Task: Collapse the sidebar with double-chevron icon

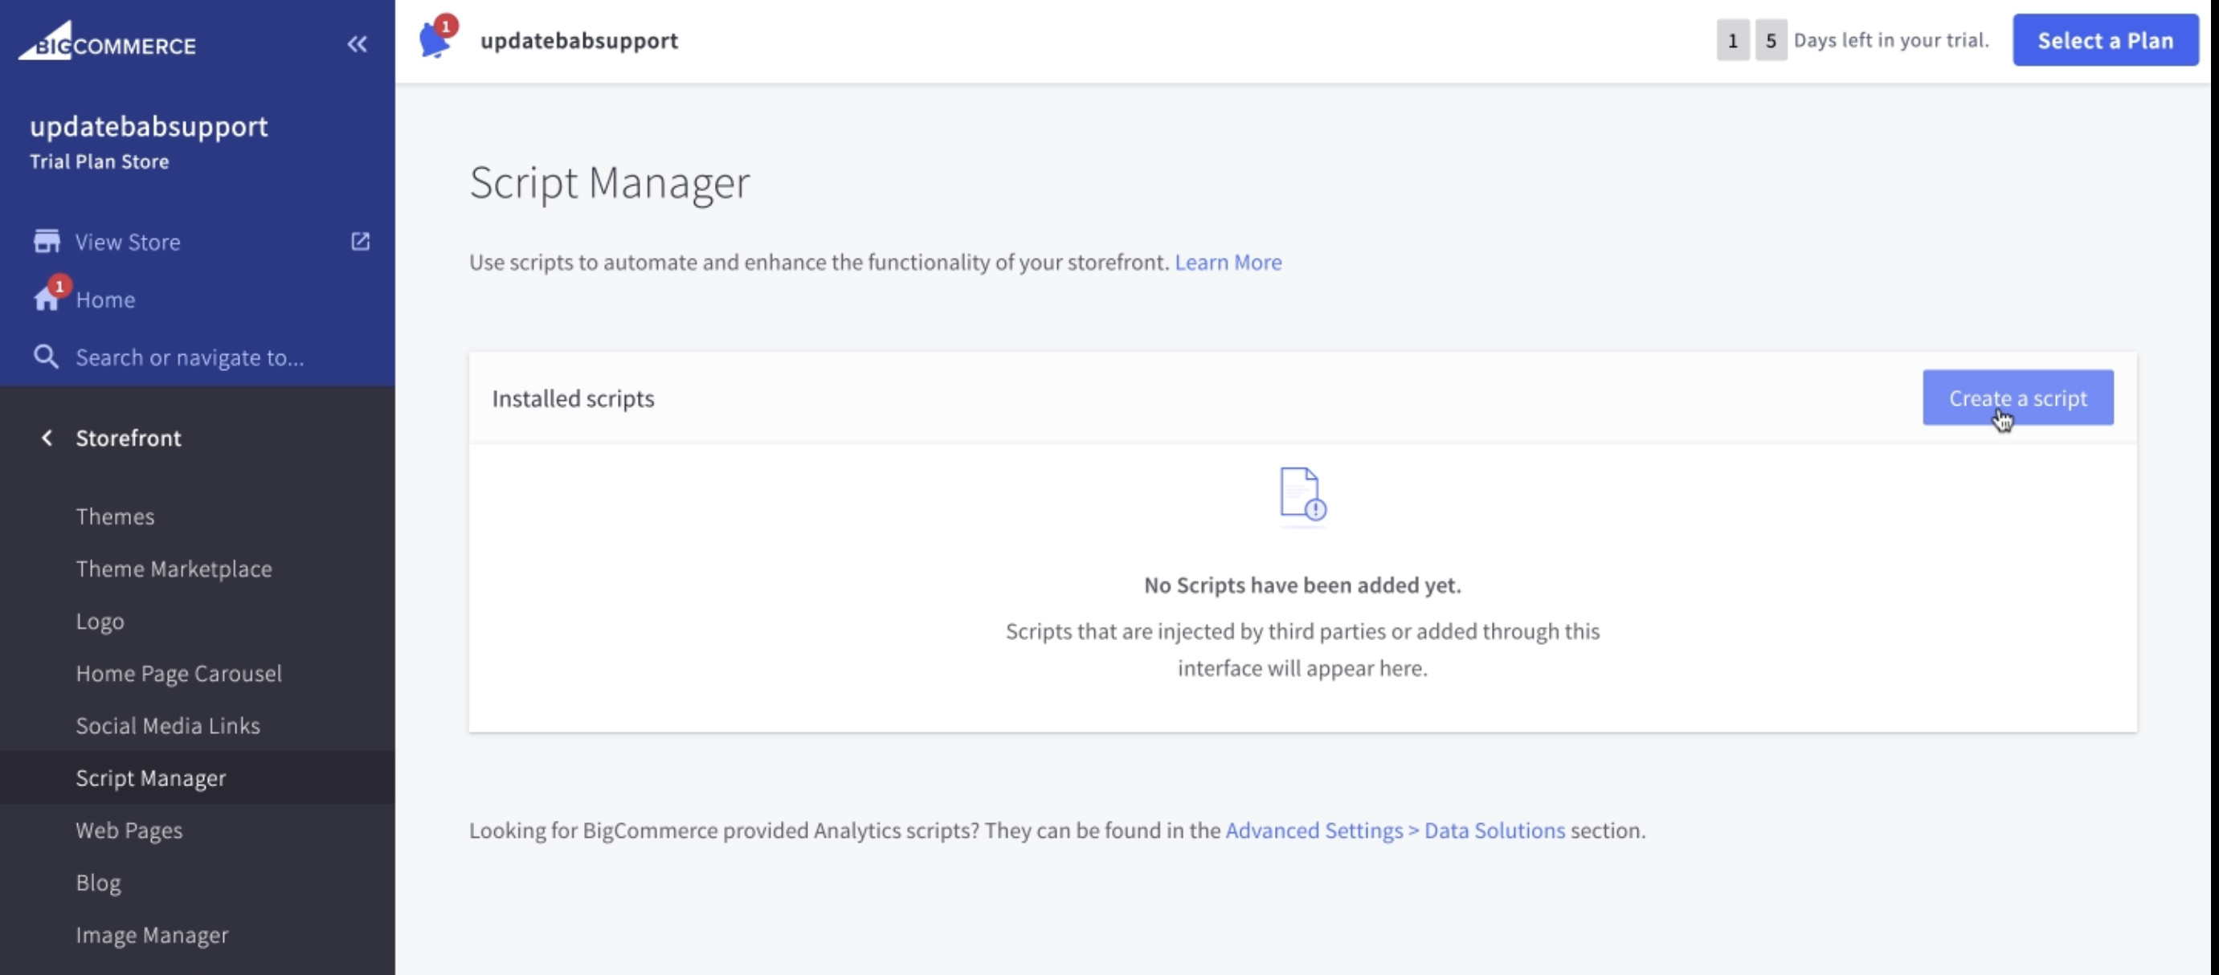Action: [x=357, y=44]
